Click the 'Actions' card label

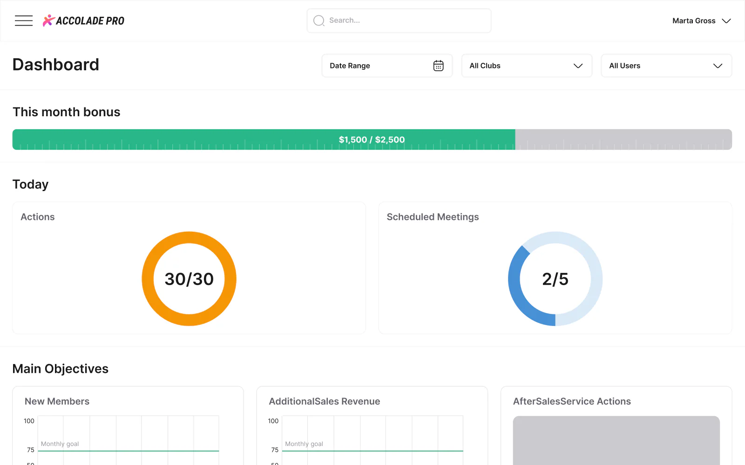38,217
